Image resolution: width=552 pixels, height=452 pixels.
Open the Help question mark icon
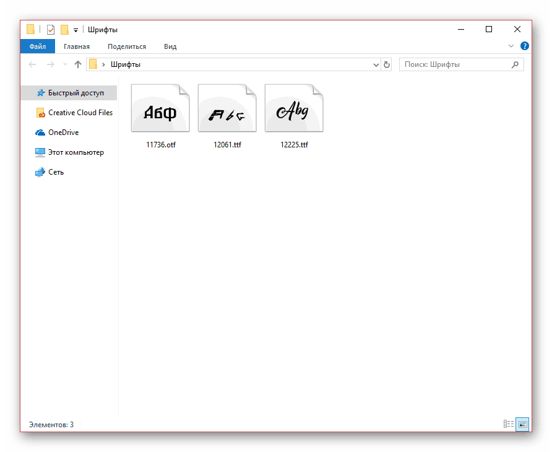click(x=525, y=46)
